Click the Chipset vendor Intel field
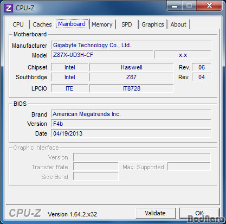 tap(69, 67)
